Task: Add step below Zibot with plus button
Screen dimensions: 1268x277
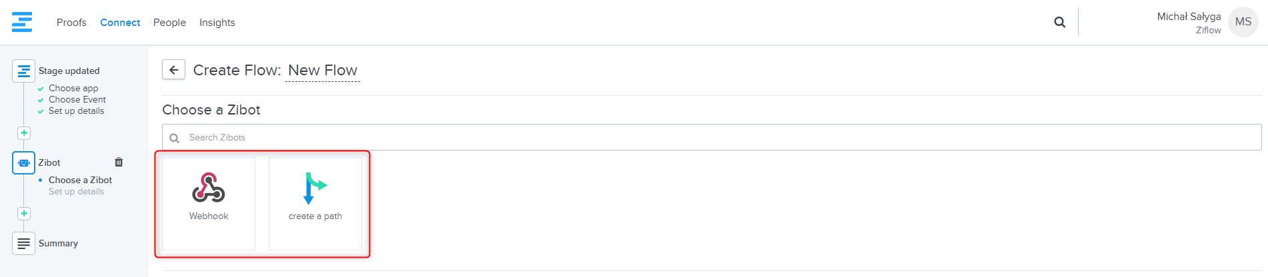Action: 24,214
